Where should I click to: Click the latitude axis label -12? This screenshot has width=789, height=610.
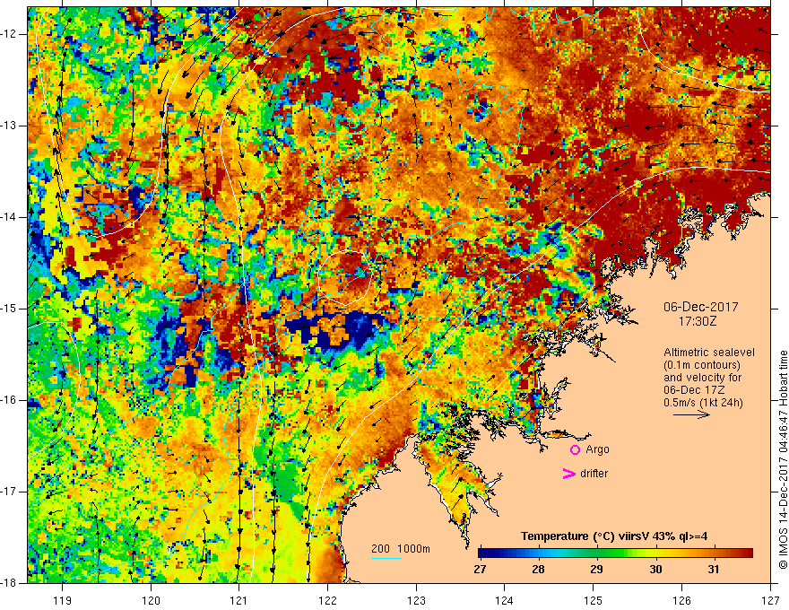[x=9, y=34]
